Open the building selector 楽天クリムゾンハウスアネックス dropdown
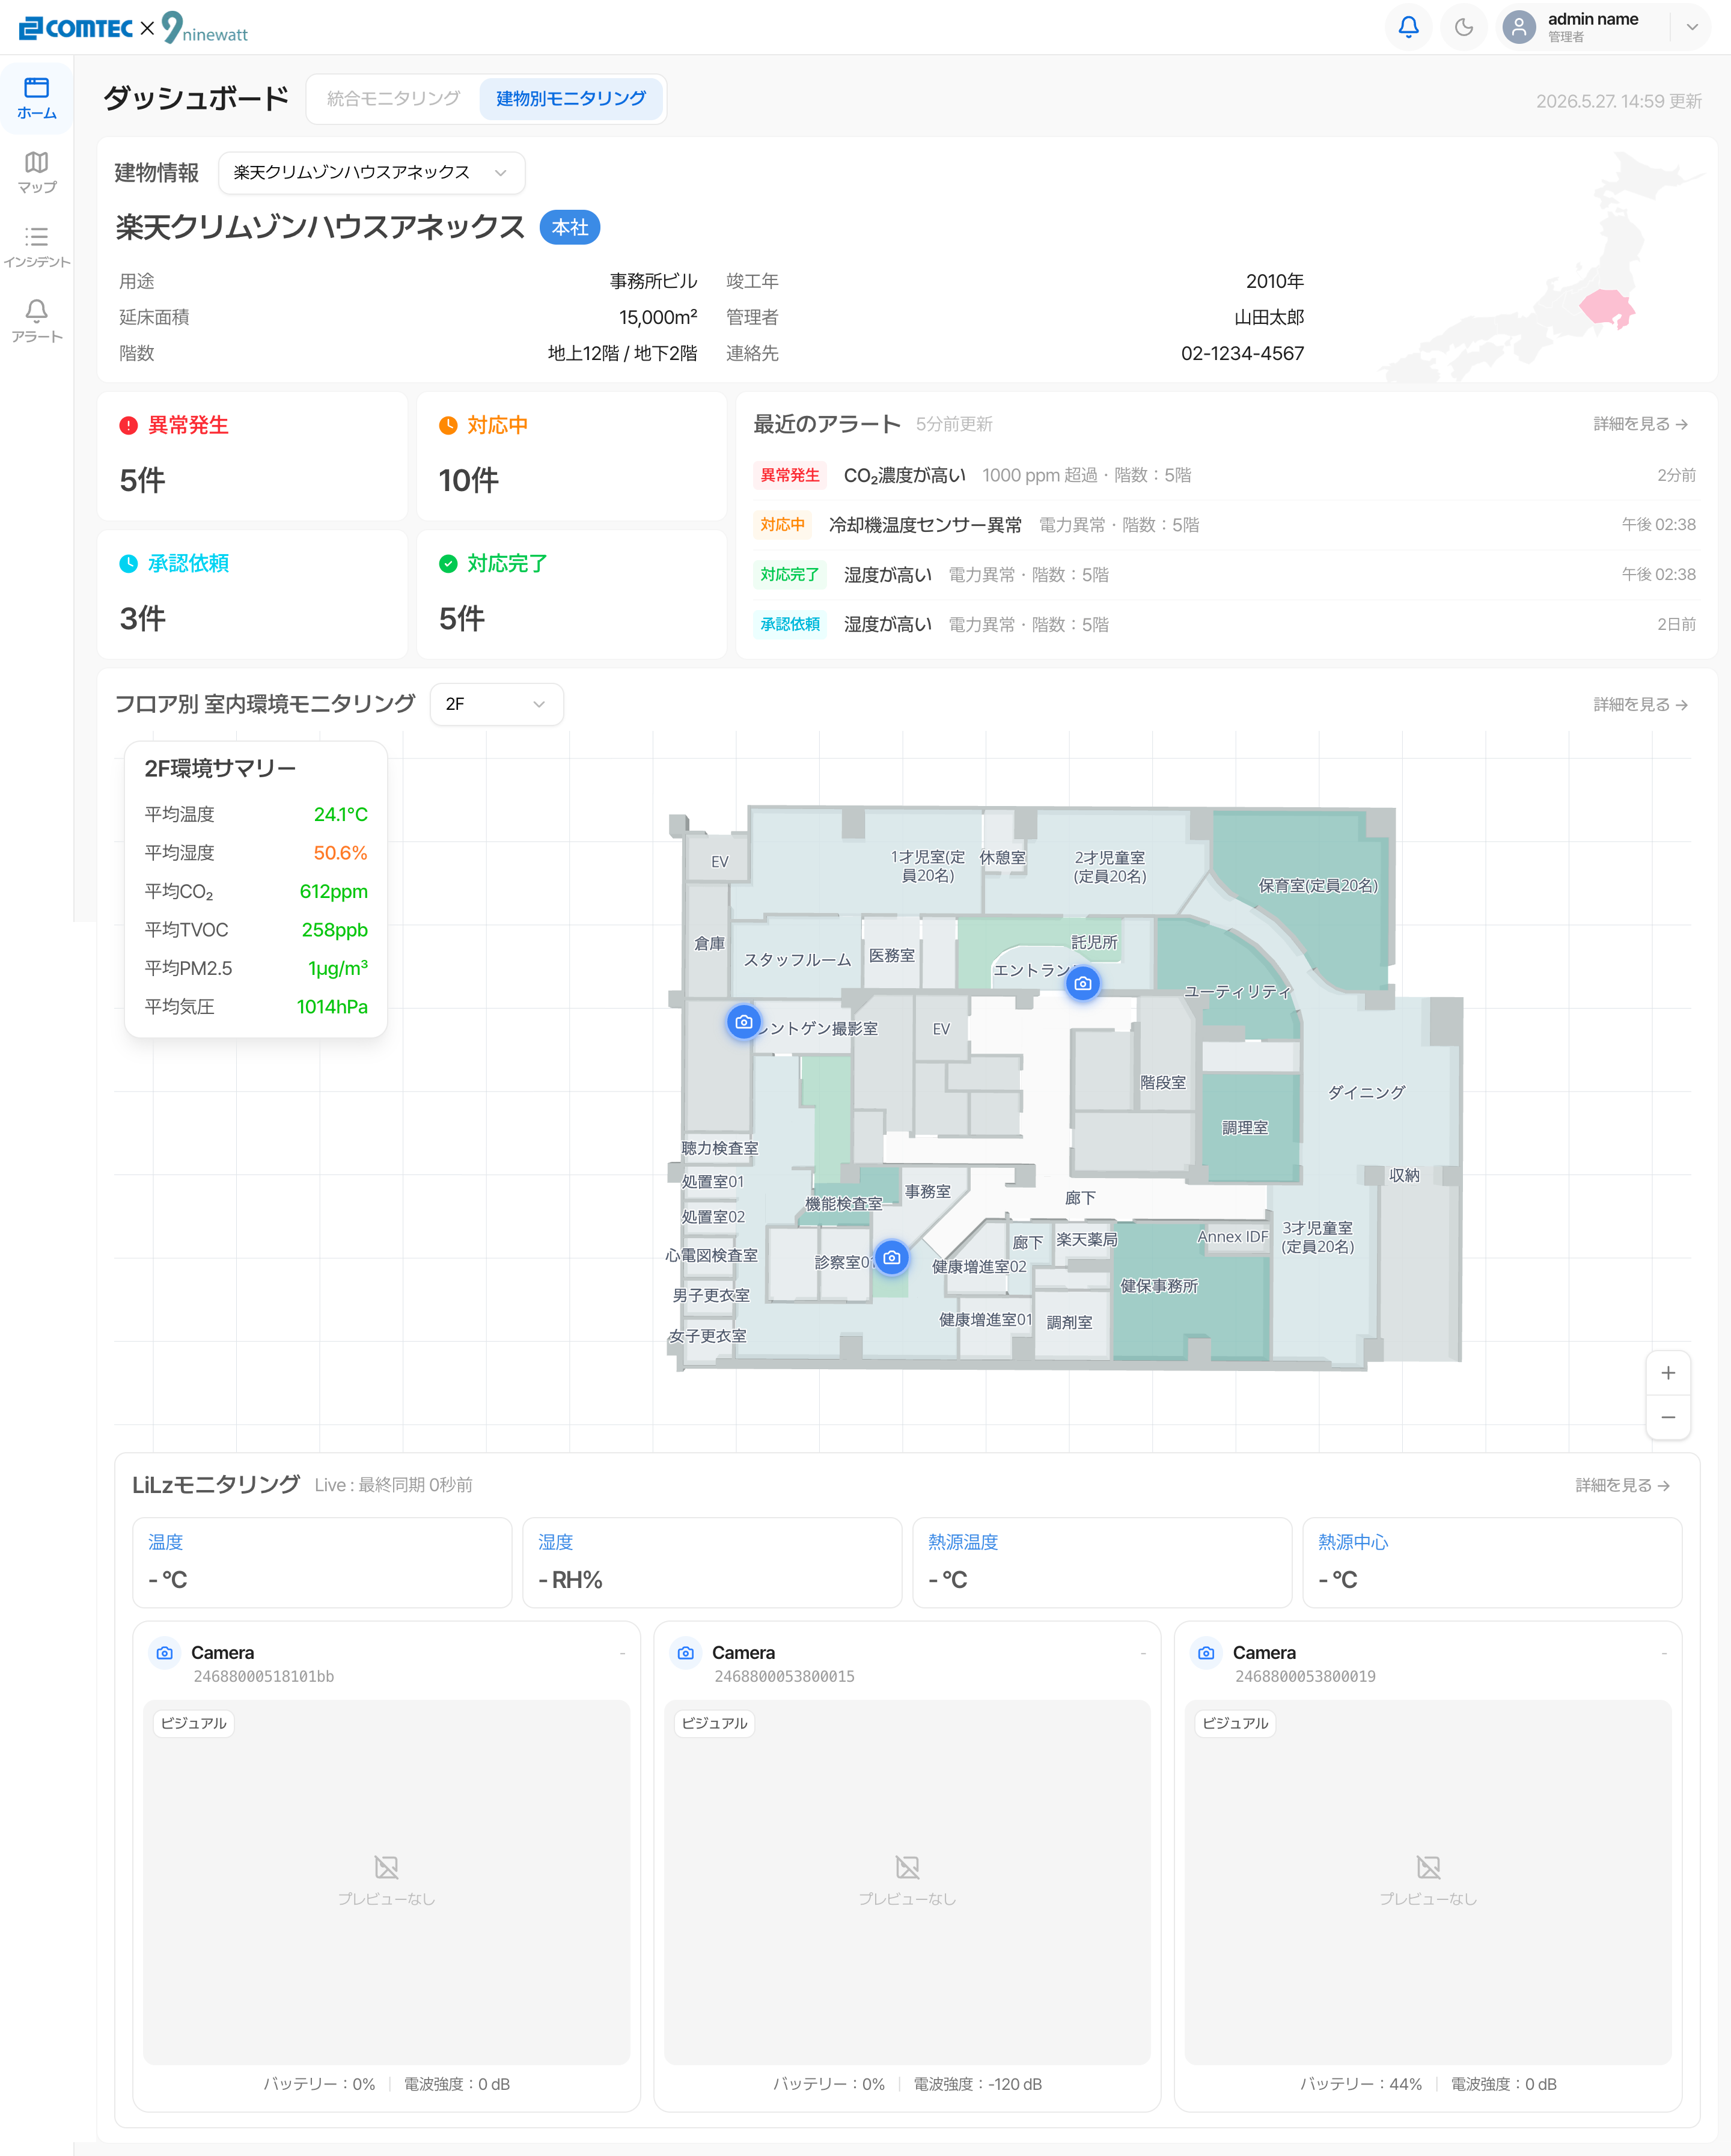The width and height of the screenshot is (1731, 2156). tap(371, 172)
